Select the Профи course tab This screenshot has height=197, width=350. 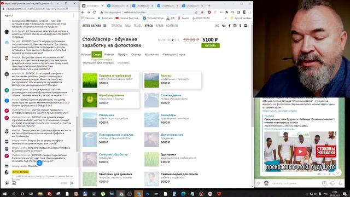click(122, 55)
